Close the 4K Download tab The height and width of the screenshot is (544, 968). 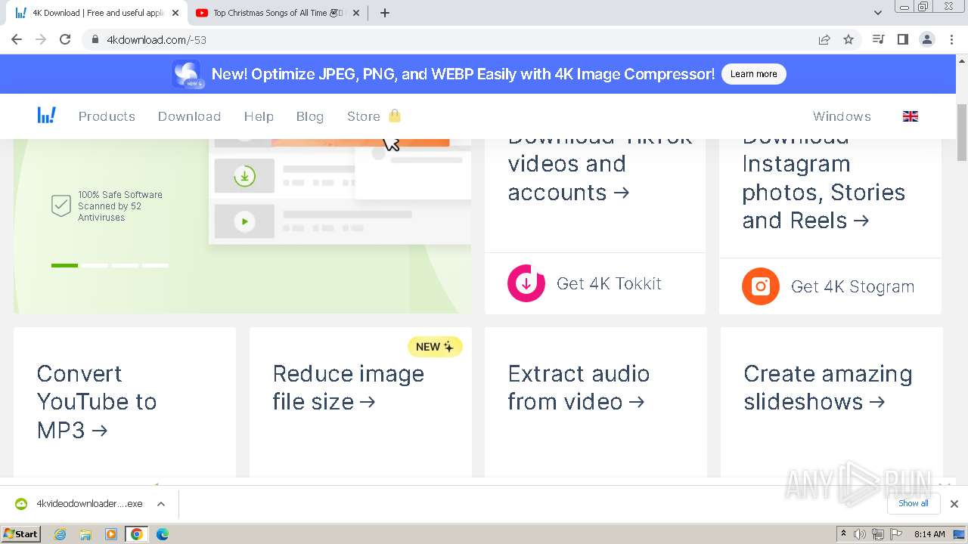174,13
